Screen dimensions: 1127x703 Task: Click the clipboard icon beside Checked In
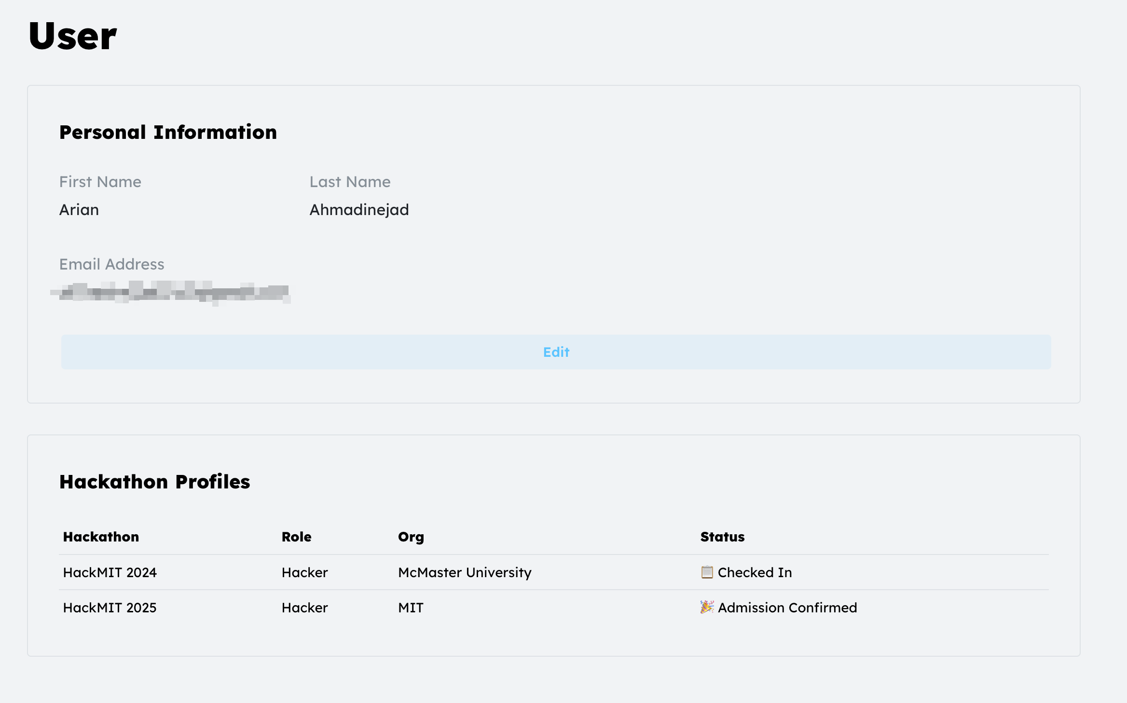[706, 572]
